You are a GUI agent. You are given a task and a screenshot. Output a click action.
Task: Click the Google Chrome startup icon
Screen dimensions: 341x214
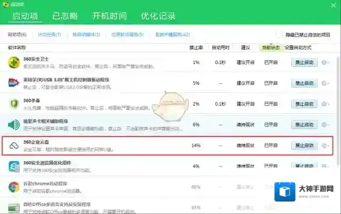(14, 187)
